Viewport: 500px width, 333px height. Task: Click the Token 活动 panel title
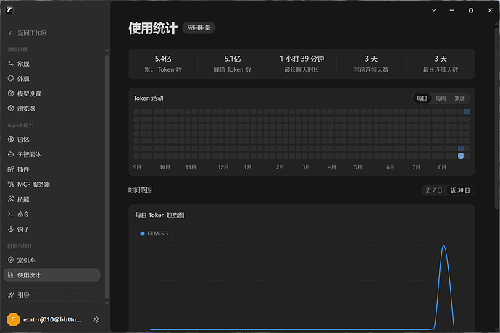(x=149, y=98)
